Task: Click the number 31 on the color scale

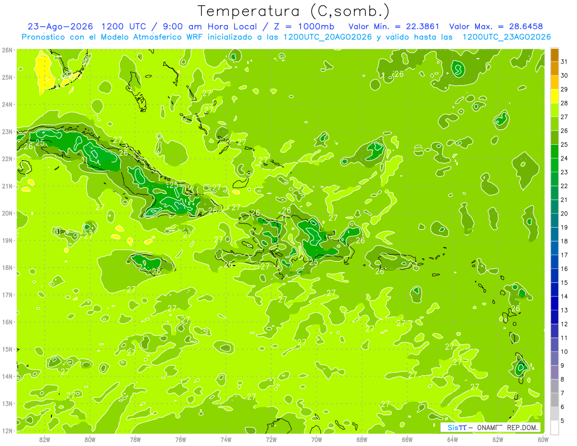Action: click(x=564, y=61)
